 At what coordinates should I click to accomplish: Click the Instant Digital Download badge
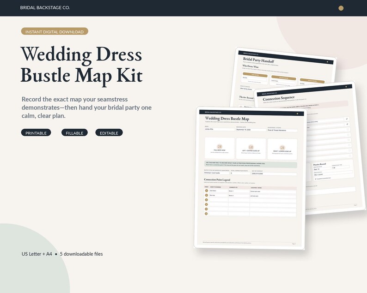click(x=55, y=31)
